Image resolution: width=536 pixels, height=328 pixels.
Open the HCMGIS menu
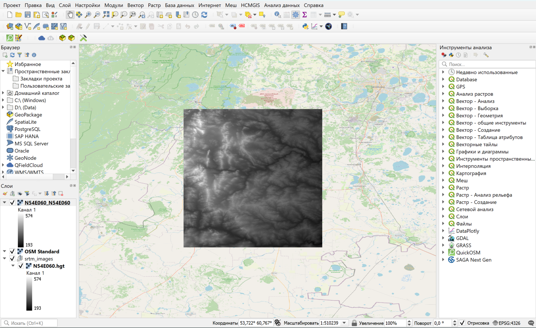(250, 5)
